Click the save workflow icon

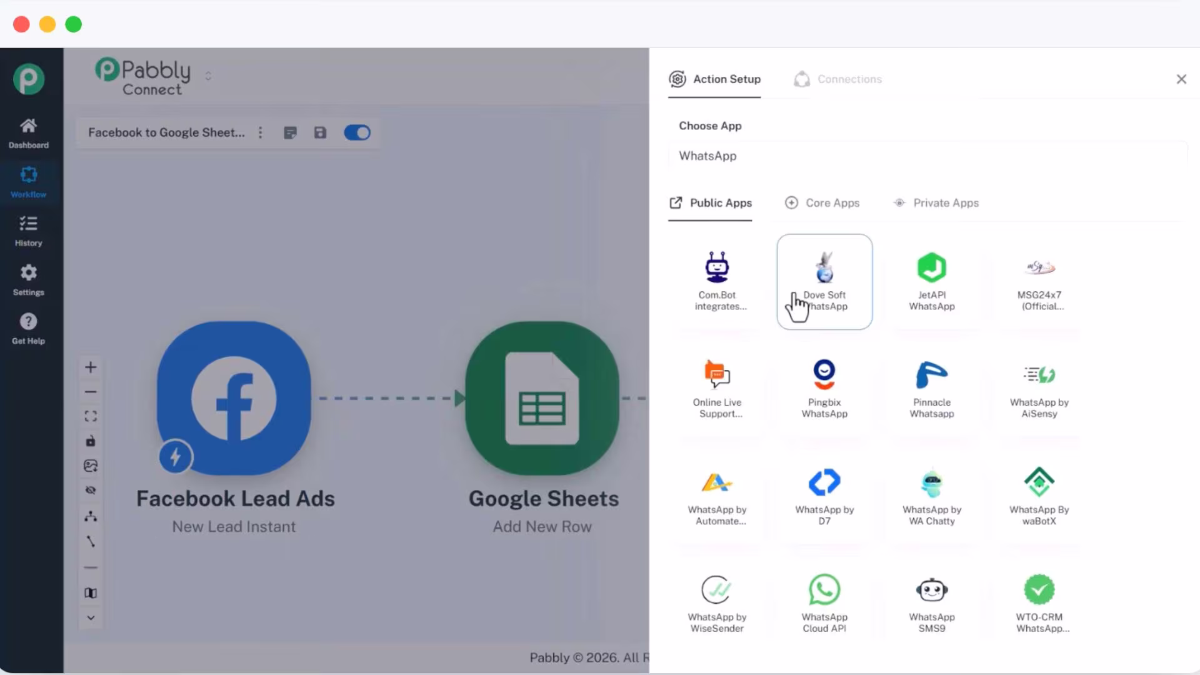coord(320,132)
